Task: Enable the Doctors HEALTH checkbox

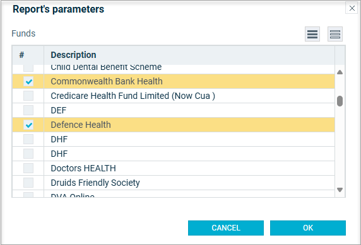Action: [28, 168]
